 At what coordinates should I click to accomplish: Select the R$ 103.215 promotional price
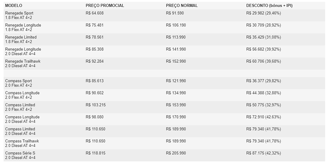96,105
